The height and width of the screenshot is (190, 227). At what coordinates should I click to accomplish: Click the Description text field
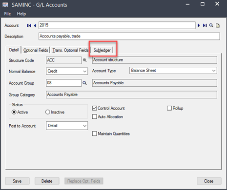click(x=129, y=36)
